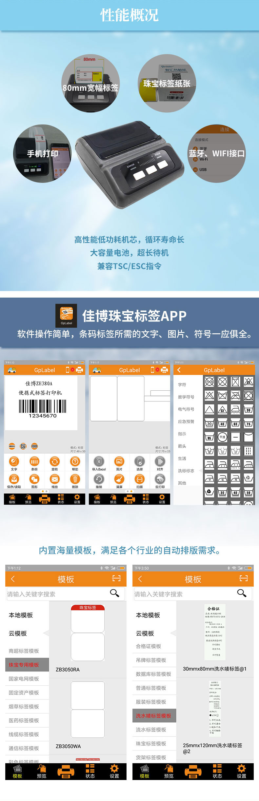This screenshot has width=259, height=801.
Task: Select 箭头 arrows category
Action: click(x=182, y=446)
